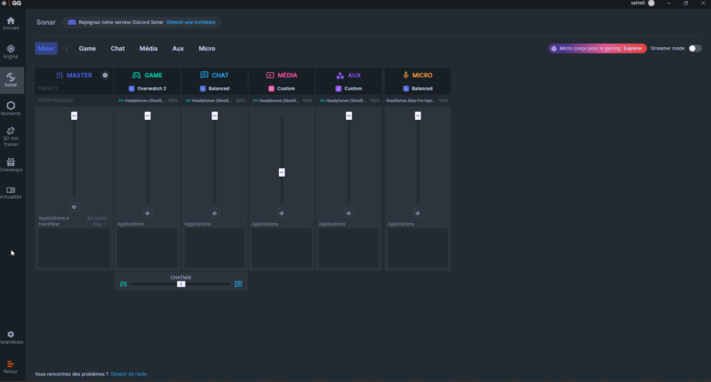Screen dimensions: 711x382
Task: Mute the Game channel speaker button
Action: pos(148,213)
